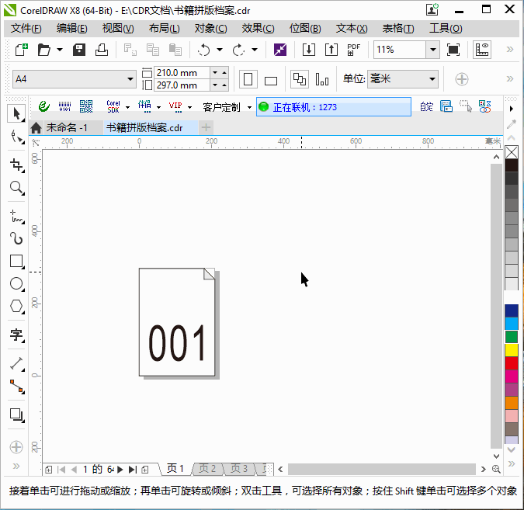Select the Freehand tool
Screen dimensions: 524x510
pos(16,217)
